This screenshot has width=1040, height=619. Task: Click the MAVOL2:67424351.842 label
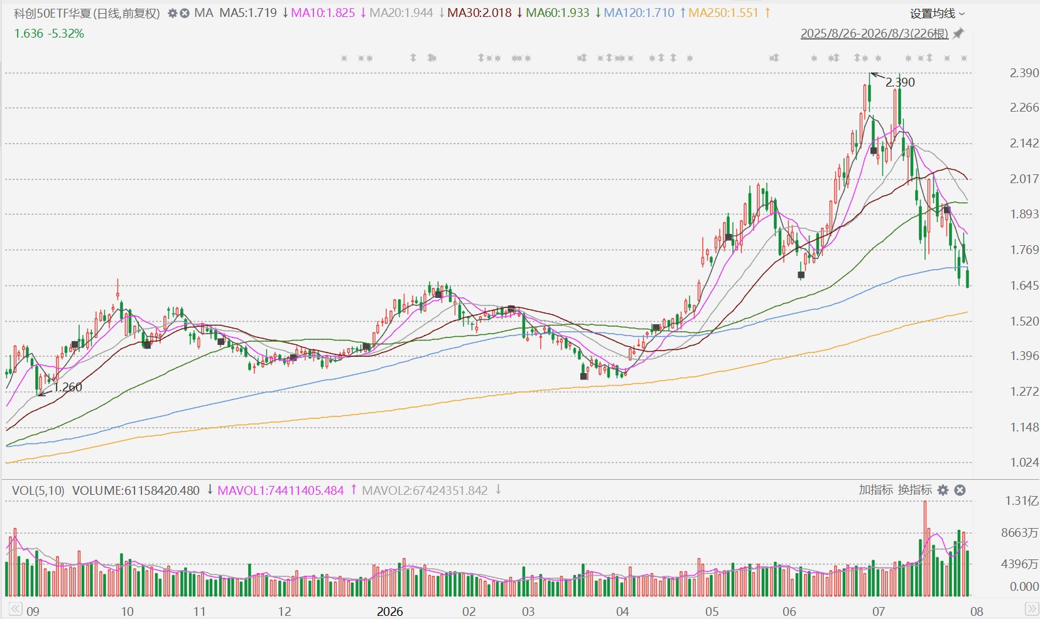coord(425,490)
